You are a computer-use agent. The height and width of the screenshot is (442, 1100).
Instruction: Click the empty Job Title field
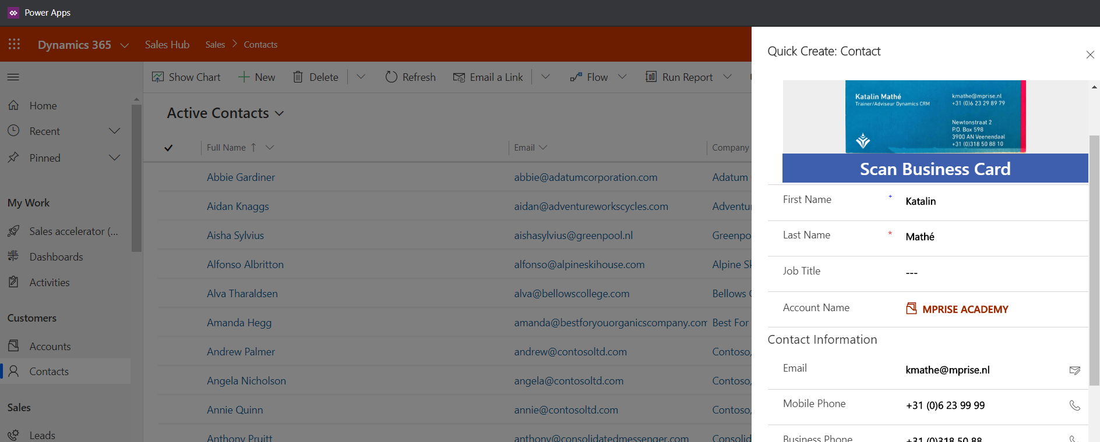[x=995, y=272]
